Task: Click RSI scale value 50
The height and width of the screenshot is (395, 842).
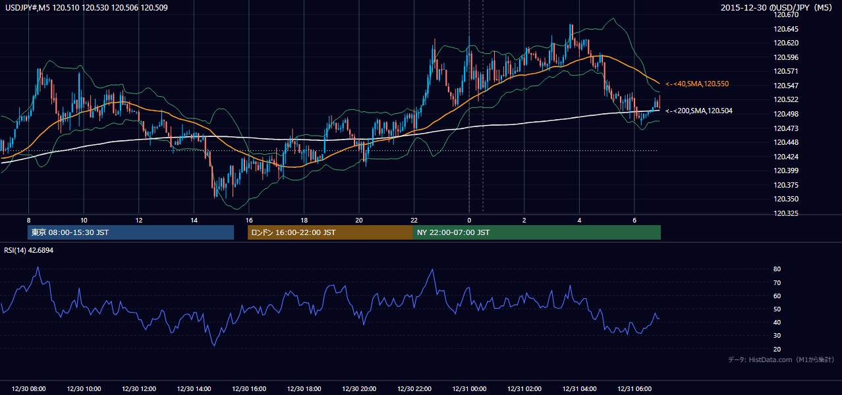Action: point(777,309)
